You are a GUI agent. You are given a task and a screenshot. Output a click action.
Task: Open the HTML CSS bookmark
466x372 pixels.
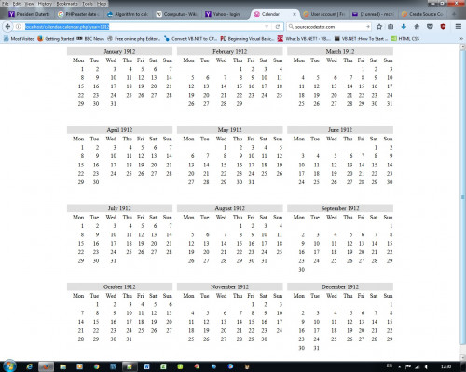(x=405, y=39)
